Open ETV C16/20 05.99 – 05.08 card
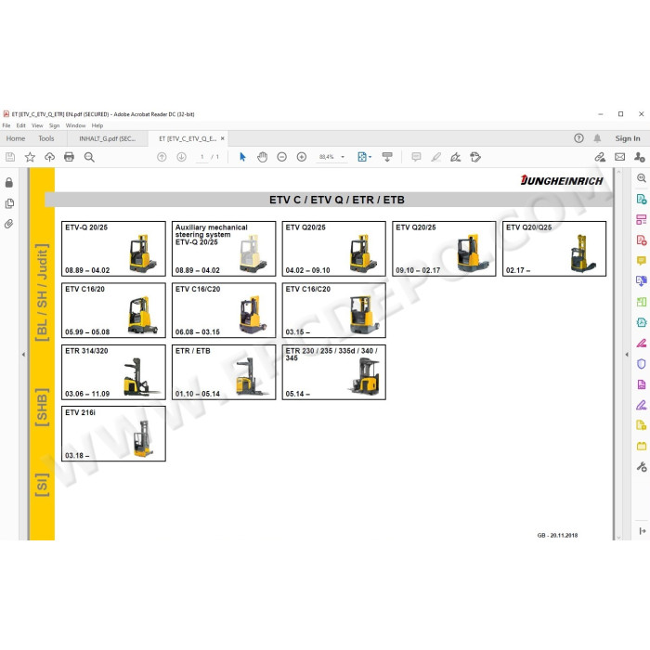The height and width of the screenshot is (650, 650). tap(113, 310)
